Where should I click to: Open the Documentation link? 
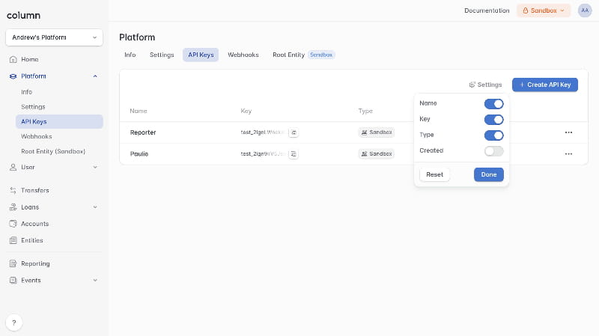pyautogui.click(x=487, y=10)
